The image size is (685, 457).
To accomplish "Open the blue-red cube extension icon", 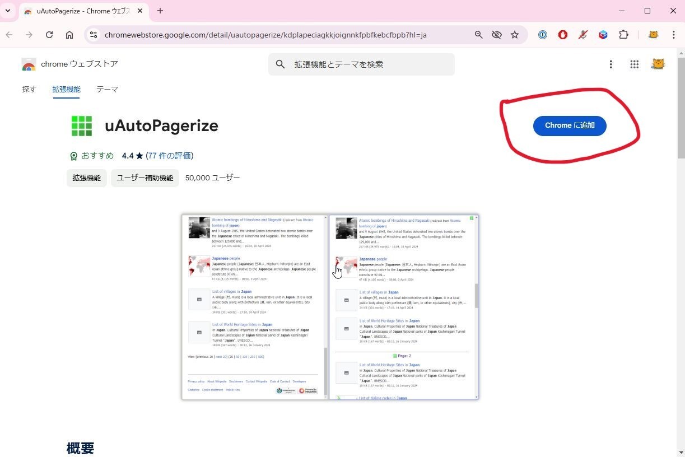I will click(x=603, y=35).
